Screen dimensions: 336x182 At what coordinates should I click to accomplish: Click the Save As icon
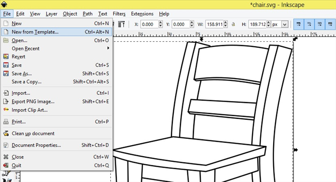coord(6,73)
